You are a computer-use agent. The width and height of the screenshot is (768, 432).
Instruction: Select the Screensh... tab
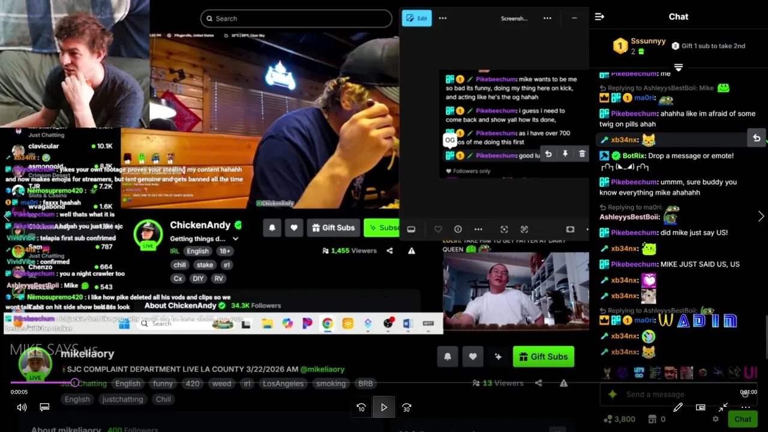tap(514, 18)
